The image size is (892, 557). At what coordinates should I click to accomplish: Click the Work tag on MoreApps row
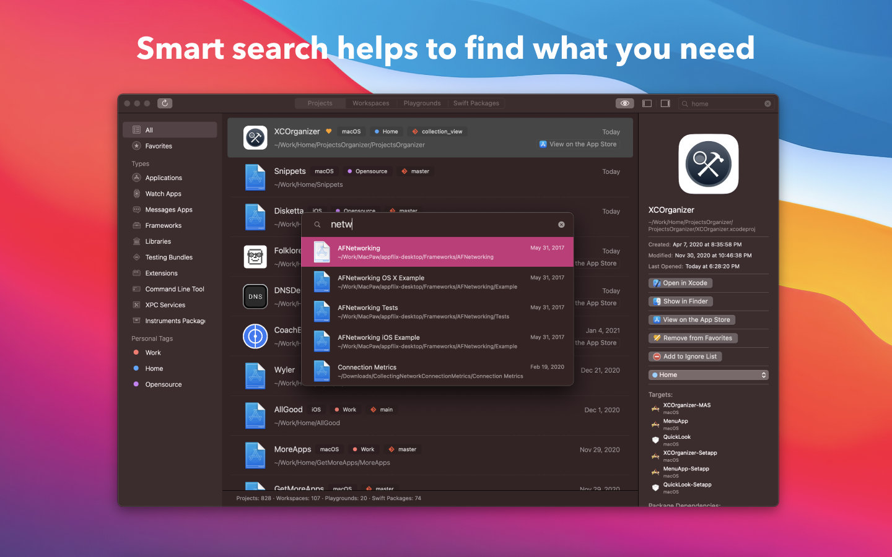pos(364,449)
